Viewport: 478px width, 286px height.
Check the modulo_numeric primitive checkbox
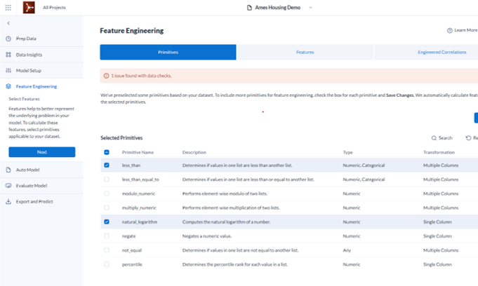point(107,193)
